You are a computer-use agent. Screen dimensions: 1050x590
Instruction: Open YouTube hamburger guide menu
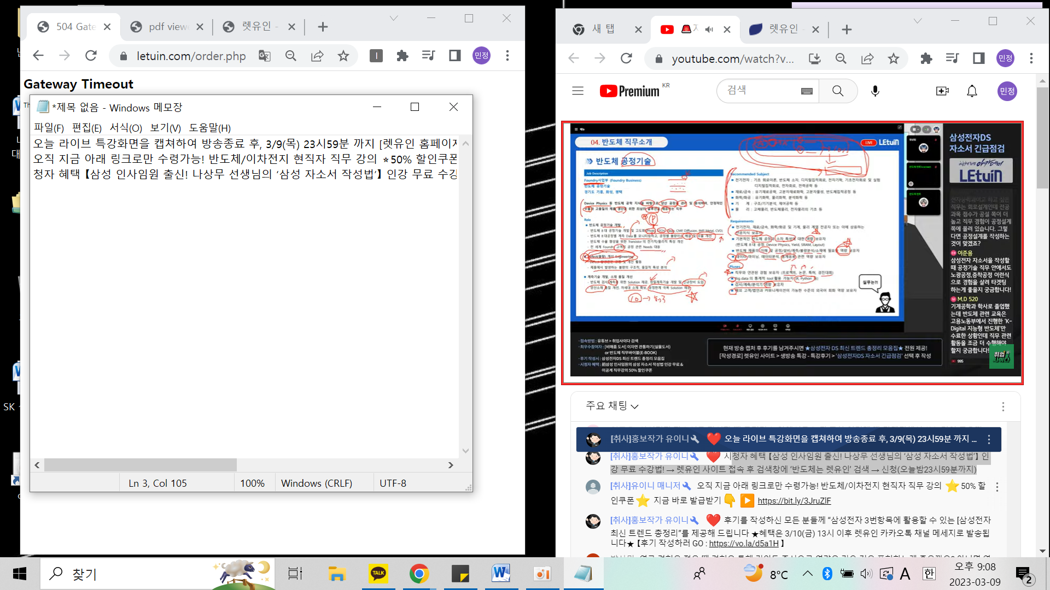(x=577, y=91)
